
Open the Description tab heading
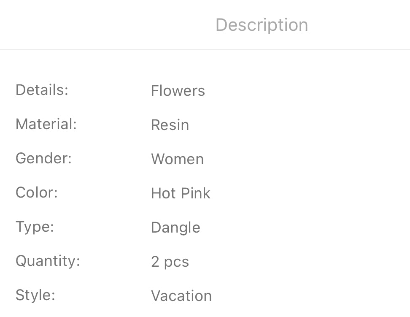262,25
